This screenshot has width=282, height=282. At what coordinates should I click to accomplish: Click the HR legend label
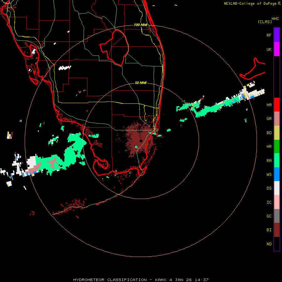(x=269, y=147)
